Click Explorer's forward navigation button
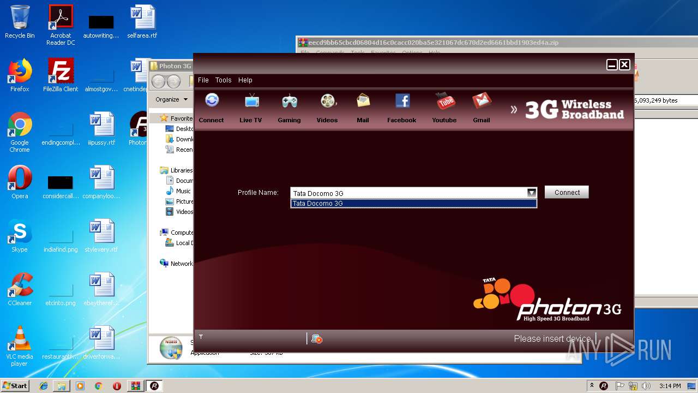The image size is (698, 393). point(173,82)
